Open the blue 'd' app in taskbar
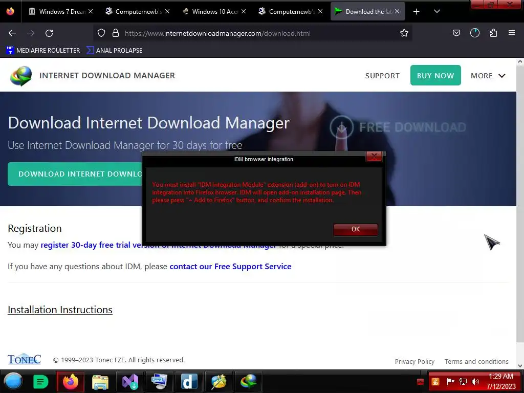This screenshot has height=393, width=524. point(189,382)
